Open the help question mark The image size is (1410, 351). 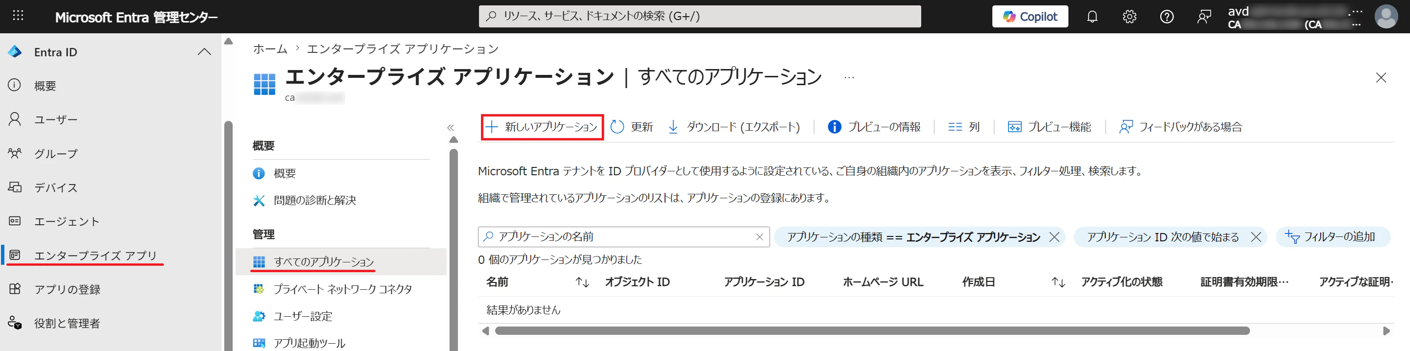click(1167, 16)
